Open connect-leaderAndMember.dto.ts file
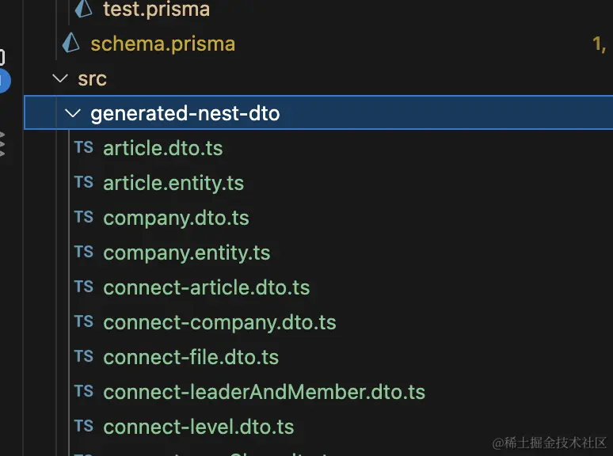Image resolution: width=613 pixels, height=456 pixels. [x=265, y=393]
